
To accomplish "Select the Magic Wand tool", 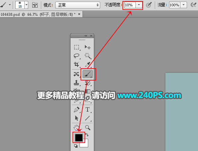I will coord(88,56).
